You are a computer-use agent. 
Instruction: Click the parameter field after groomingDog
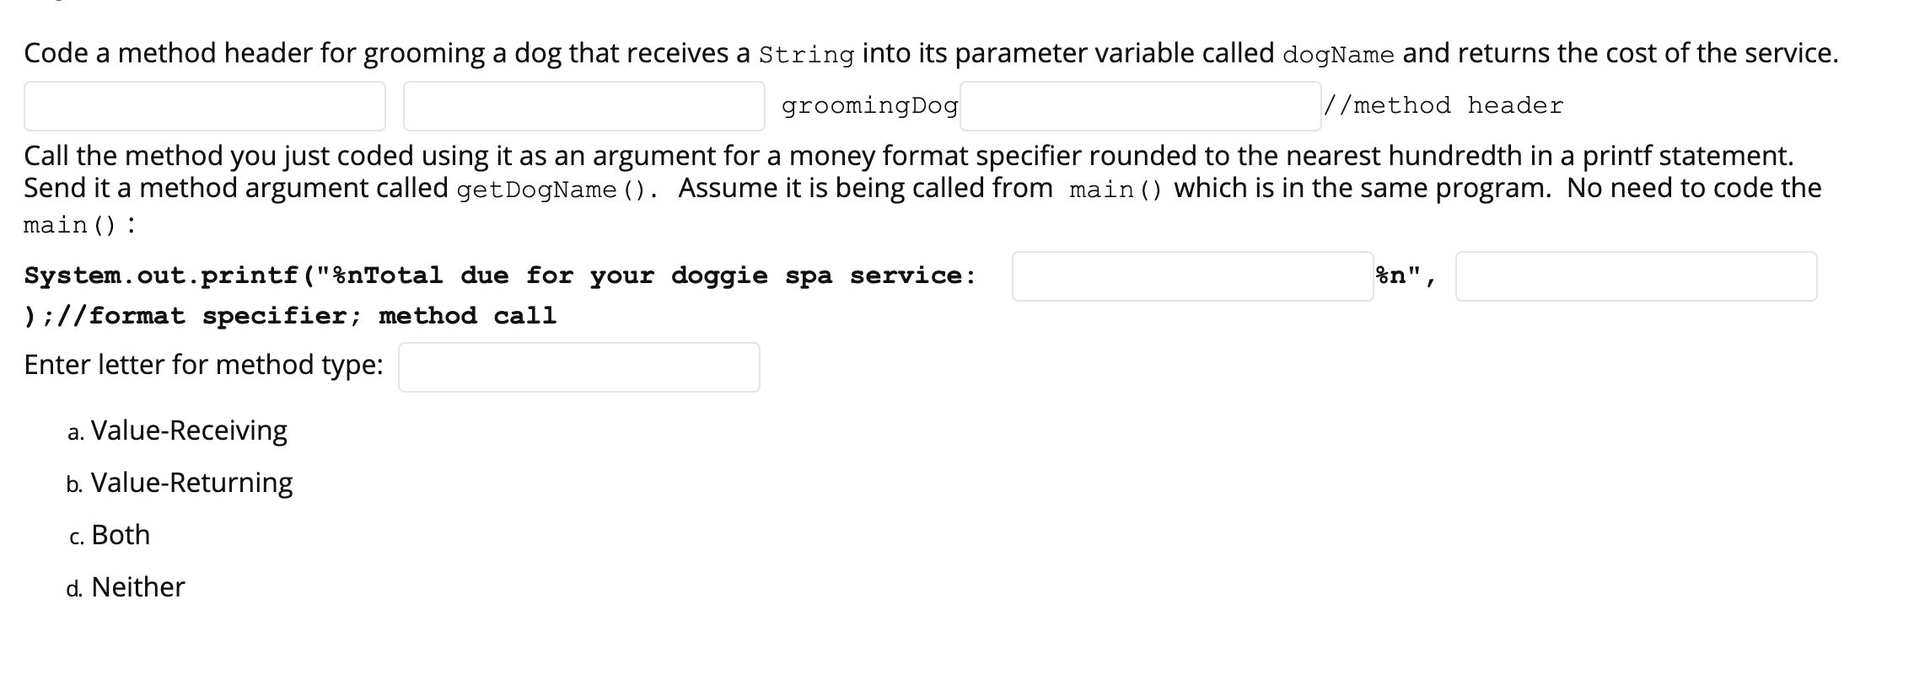pyautogui.click(x=1138, y=104)
